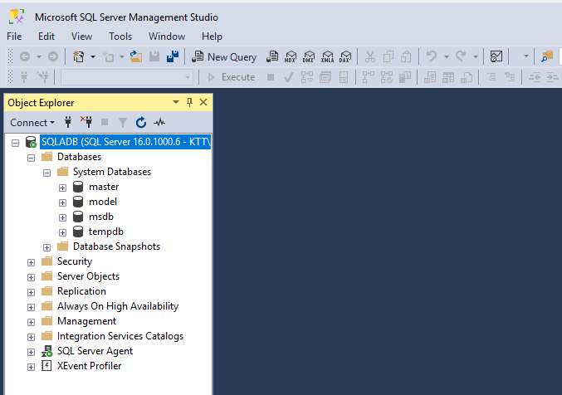This screenshot has width=562, height=395.
Task: Click the New Query button
Action: click(x=224, y=56)
